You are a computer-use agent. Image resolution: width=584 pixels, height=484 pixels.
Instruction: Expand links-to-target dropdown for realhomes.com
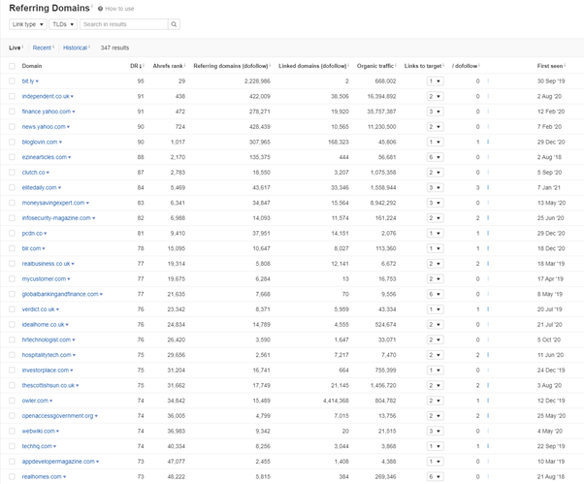(x=435, y=476)
